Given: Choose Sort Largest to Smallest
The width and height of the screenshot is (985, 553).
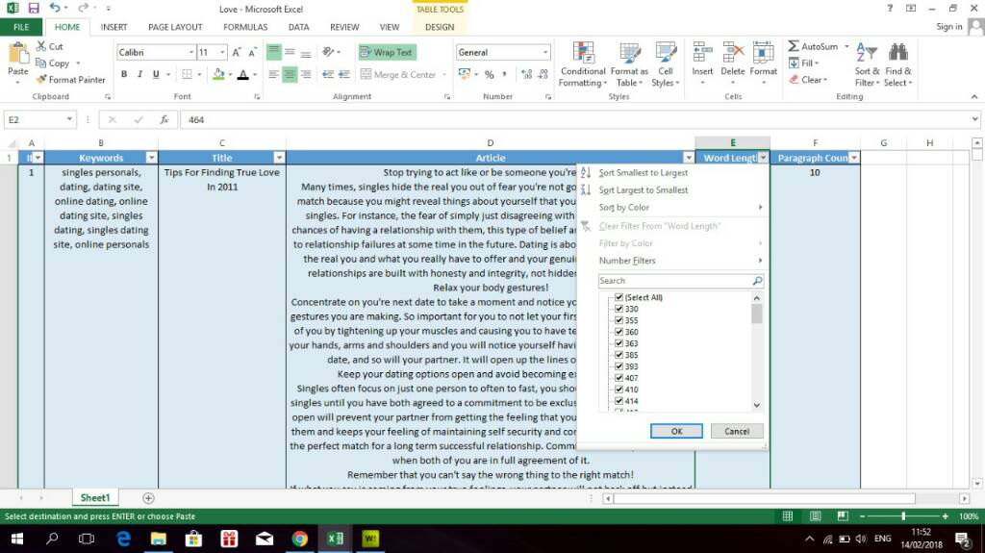Looking at the screenshot, I should coord(643,189).
